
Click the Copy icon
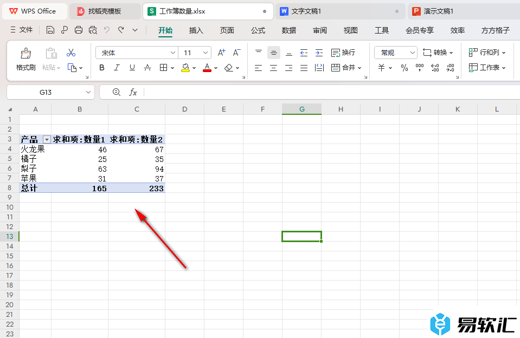72,68
